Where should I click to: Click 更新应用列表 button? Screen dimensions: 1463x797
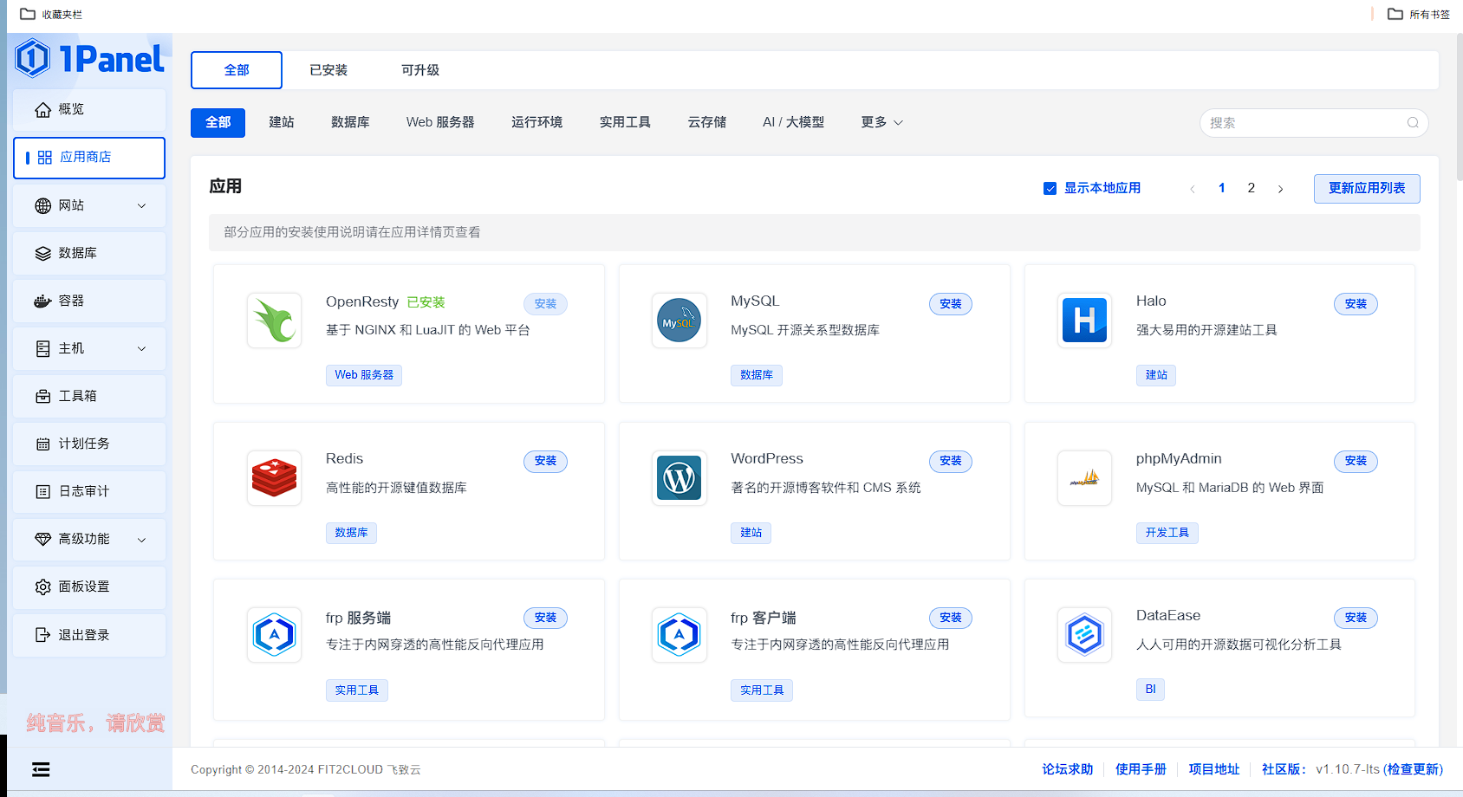1367,189
